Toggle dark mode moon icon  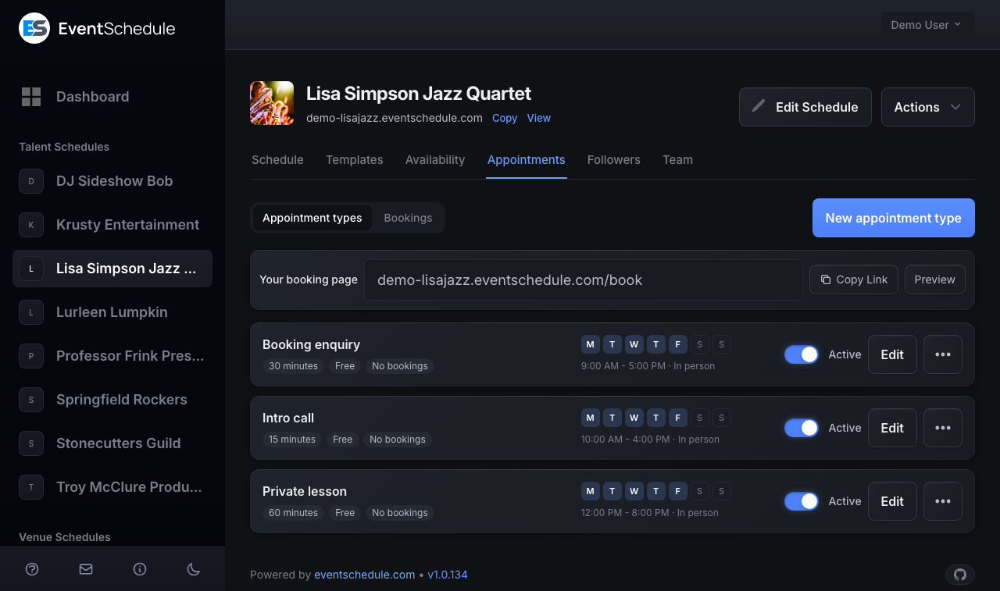[x=194, y=569]
